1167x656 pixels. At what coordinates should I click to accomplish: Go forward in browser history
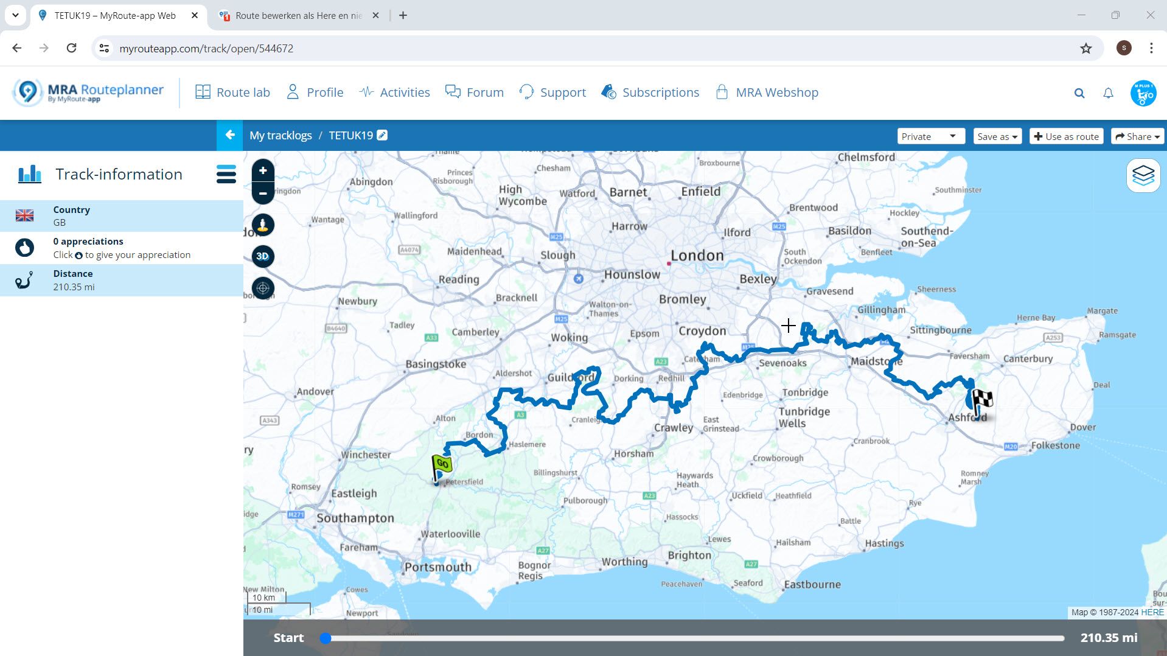click(44, 48)
